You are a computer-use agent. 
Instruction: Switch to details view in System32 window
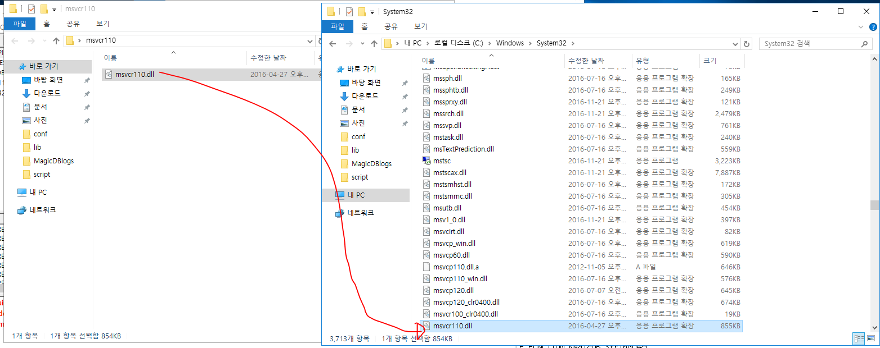pos(859,338)
